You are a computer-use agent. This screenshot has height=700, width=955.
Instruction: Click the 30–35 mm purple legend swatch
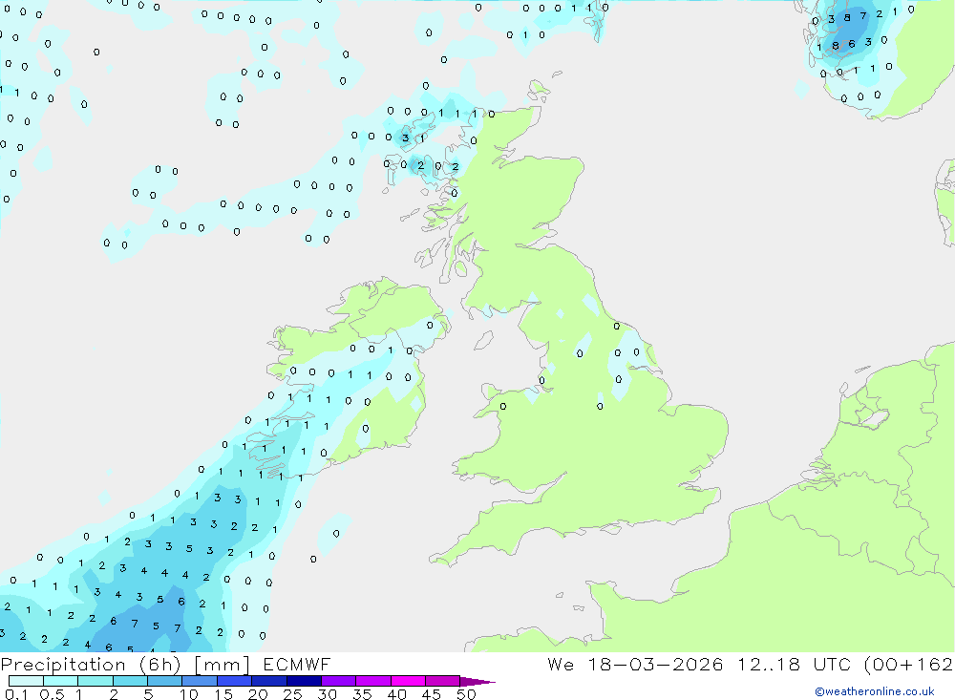(x=339, y=681)
